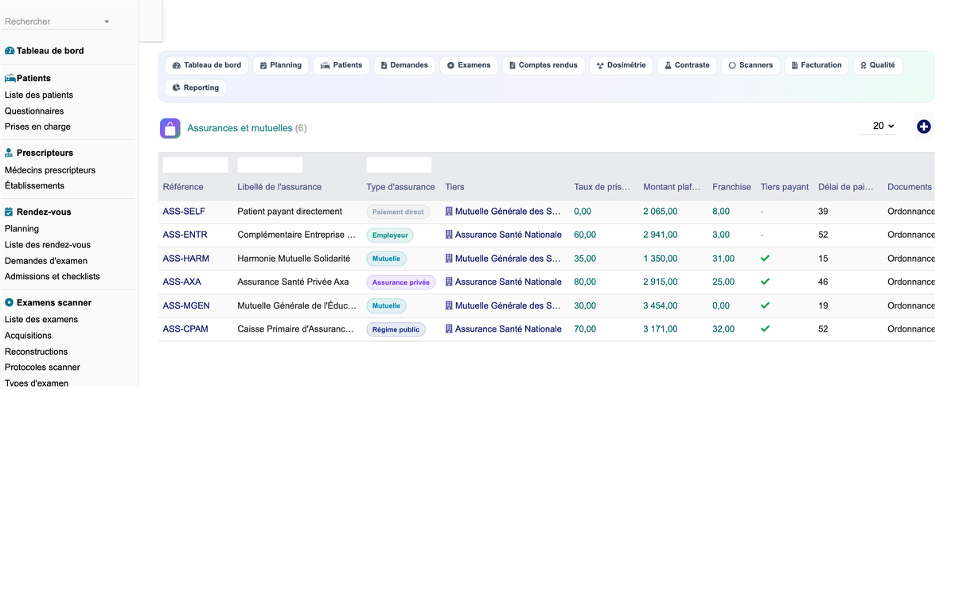
Task: Open Prises en charge in sidebar
Action: (37, 127)
